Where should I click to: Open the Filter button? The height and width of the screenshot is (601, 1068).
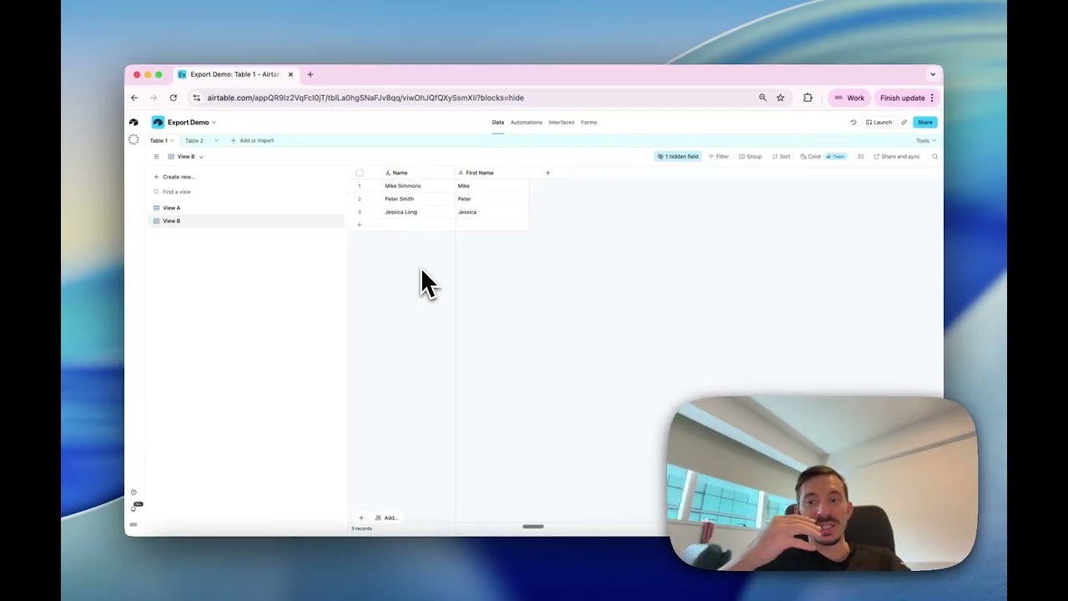(x=718, y=156)
